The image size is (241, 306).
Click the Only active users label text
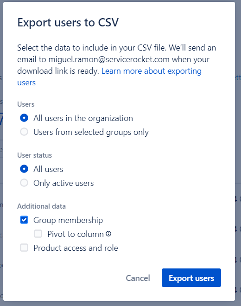pos(63,183)
